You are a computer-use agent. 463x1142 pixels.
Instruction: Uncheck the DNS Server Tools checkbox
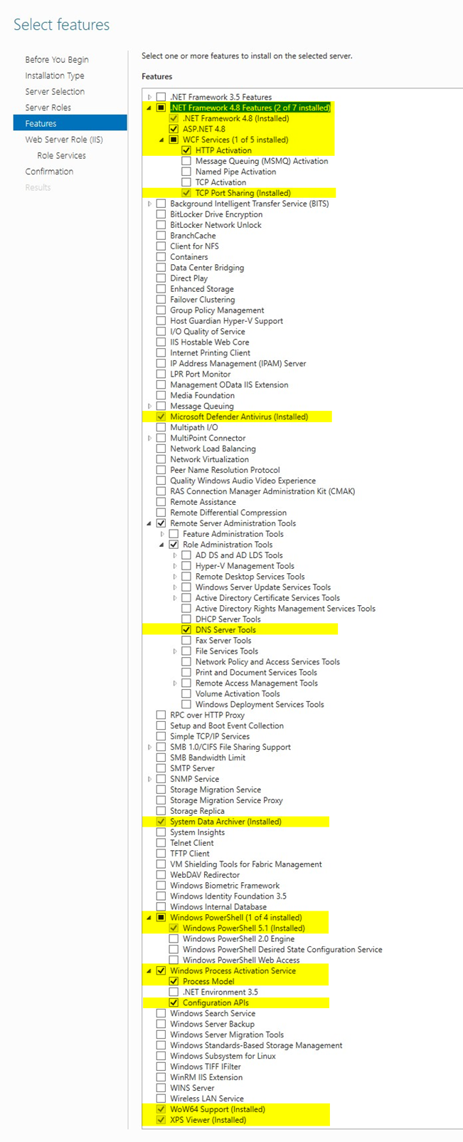pos(186,629)
